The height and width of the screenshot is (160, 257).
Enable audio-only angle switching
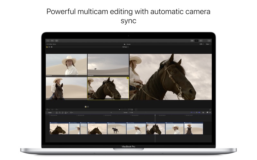coord(52,47)
